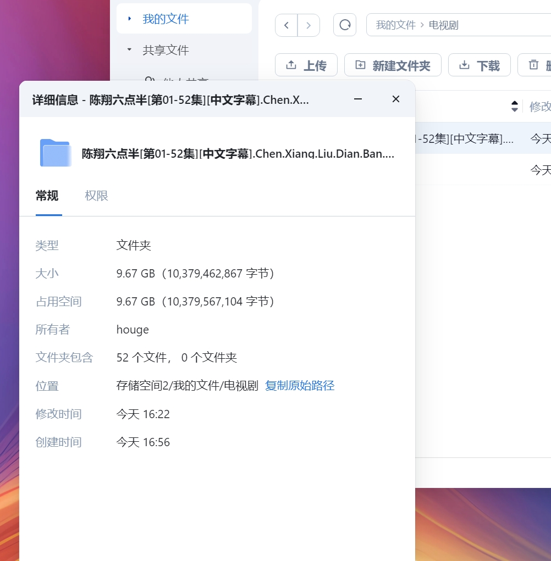The width and height of the screenshot is (551, 561).
Task: Click the text 52 个文件, 0 个文件夹
Action: pyautogui.click(x=177, y=357)
